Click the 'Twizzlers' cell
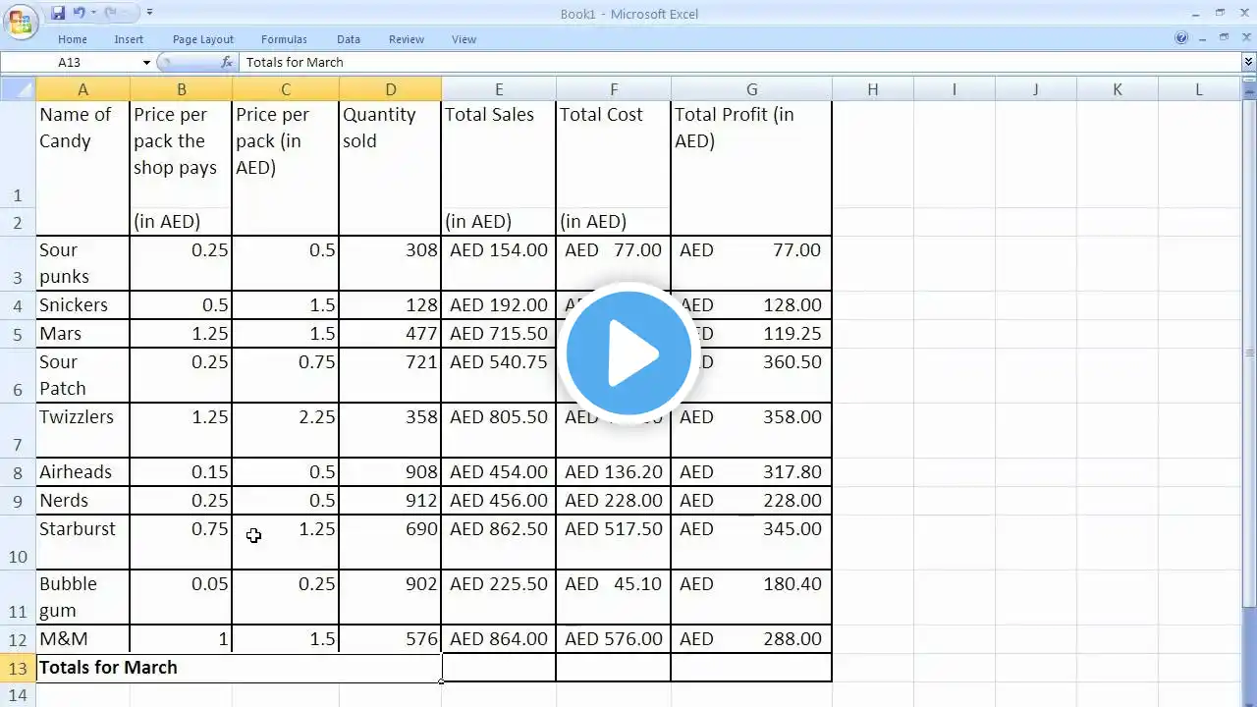Viewport: 1257px width, 707px height. (x=82, y=430)
